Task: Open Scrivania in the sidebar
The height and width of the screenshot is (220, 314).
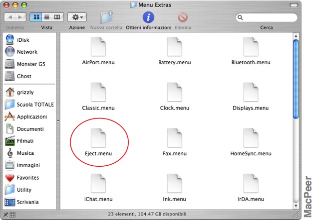Action: (x=22, y=202)
